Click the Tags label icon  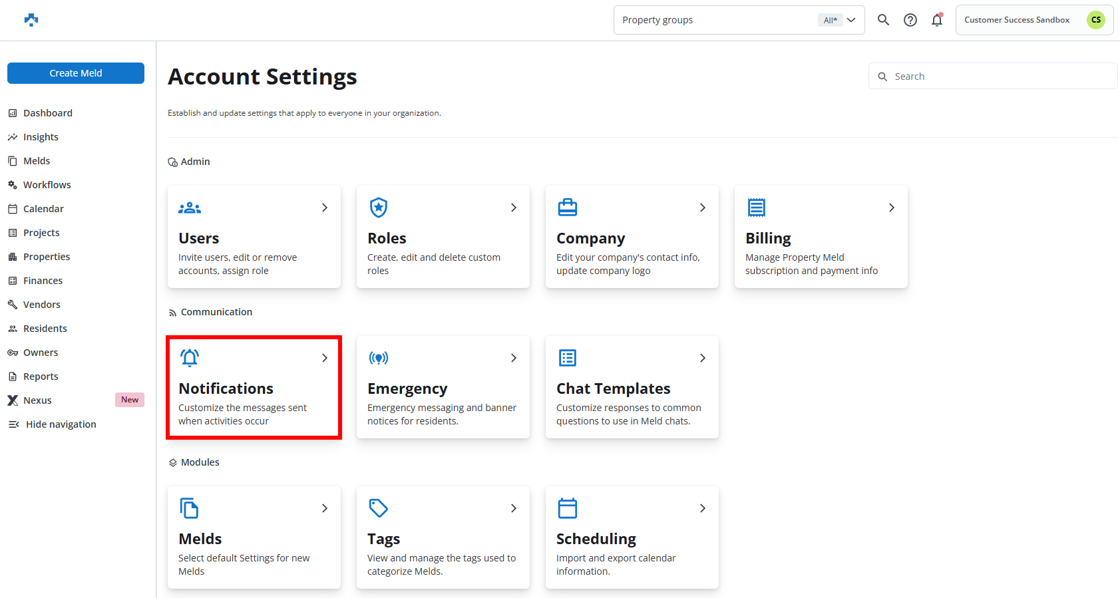pos(379,508)
